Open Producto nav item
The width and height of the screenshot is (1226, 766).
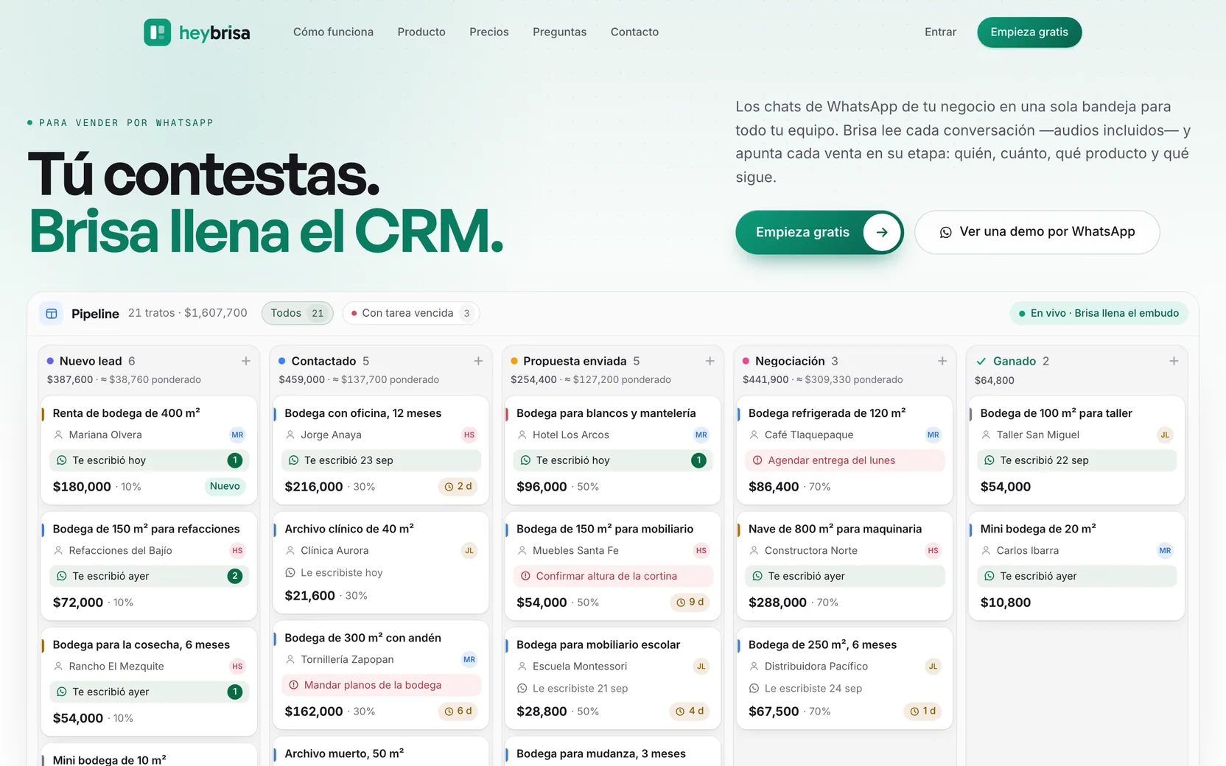[421, 32]
